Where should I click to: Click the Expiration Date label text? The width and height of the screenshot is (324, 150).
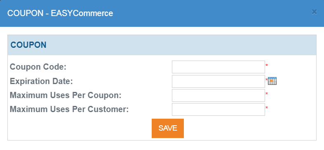(41, 81)
